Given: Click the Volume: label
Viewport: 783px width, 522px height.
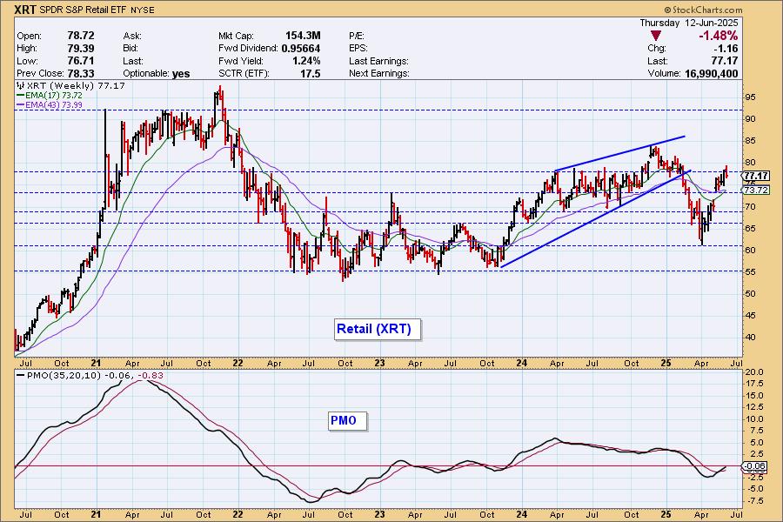Looking at the screenshot, I should pyautogui.click(x=664, y=73).
